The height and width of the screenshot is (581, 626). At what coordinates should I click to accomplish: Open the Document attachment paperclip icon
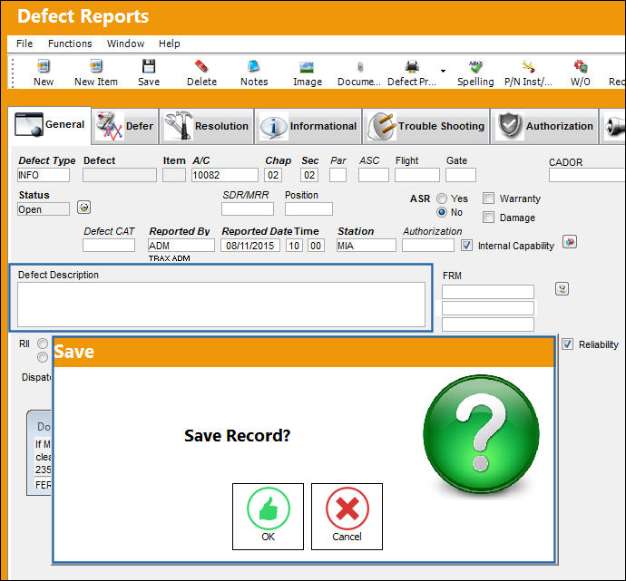coord(359,67)
